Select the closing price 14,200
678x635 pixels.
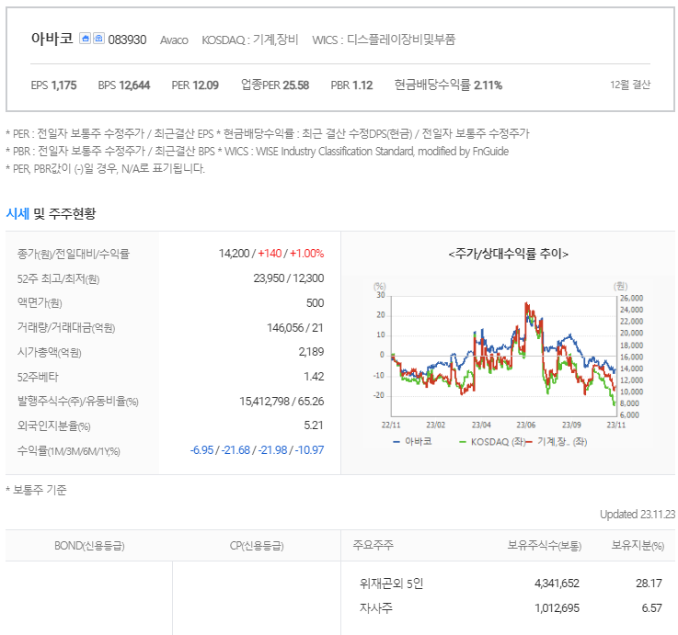click(x=234, y=253)
